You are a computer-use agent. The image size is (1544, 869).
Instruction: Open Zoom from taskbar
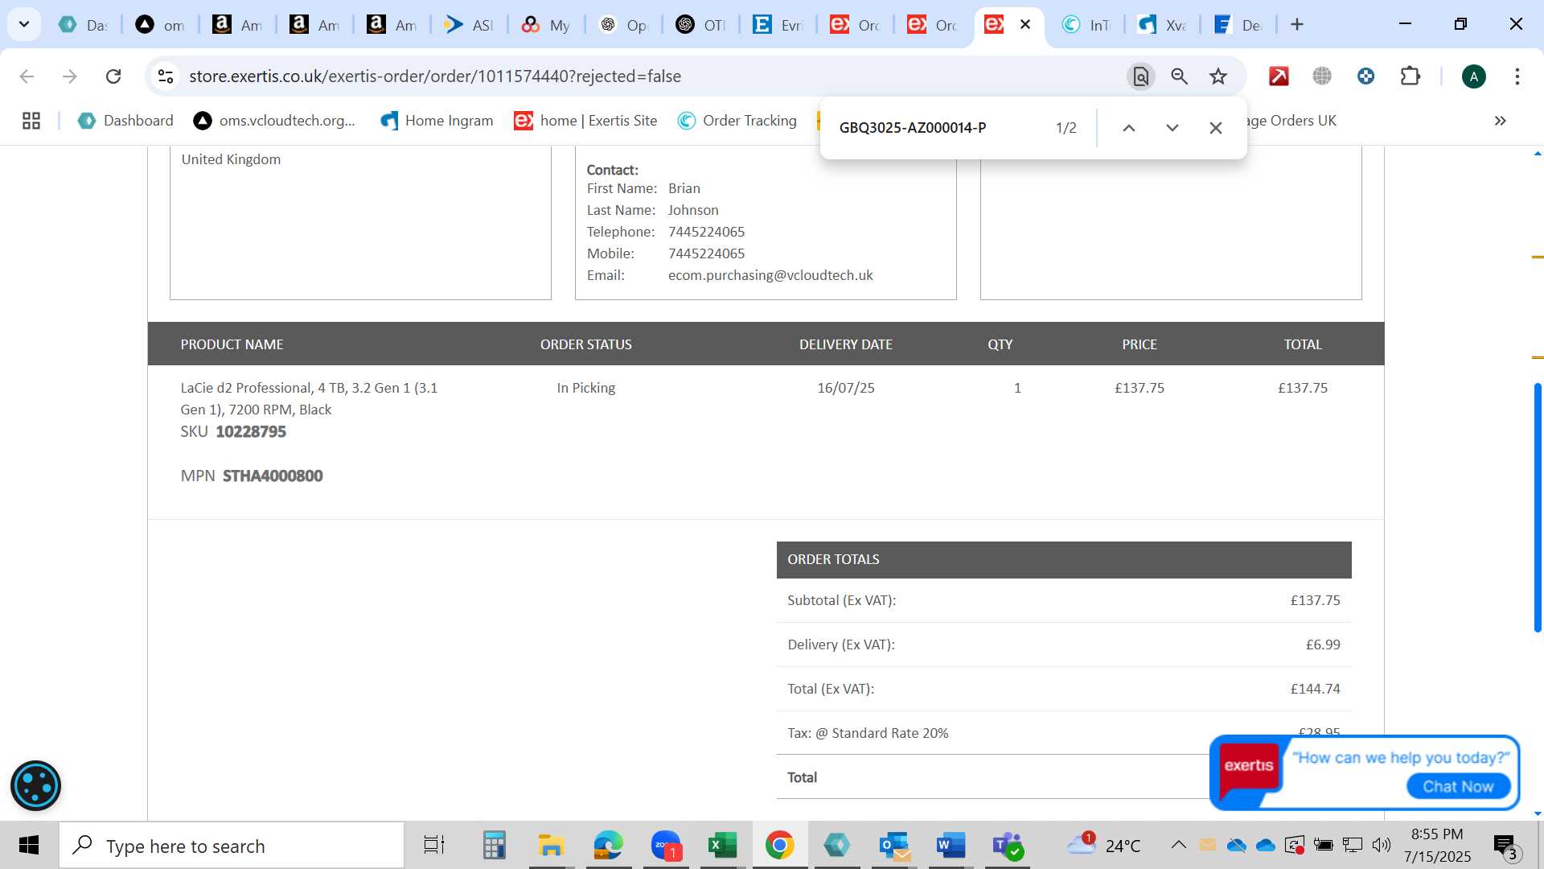coord(666,846)
